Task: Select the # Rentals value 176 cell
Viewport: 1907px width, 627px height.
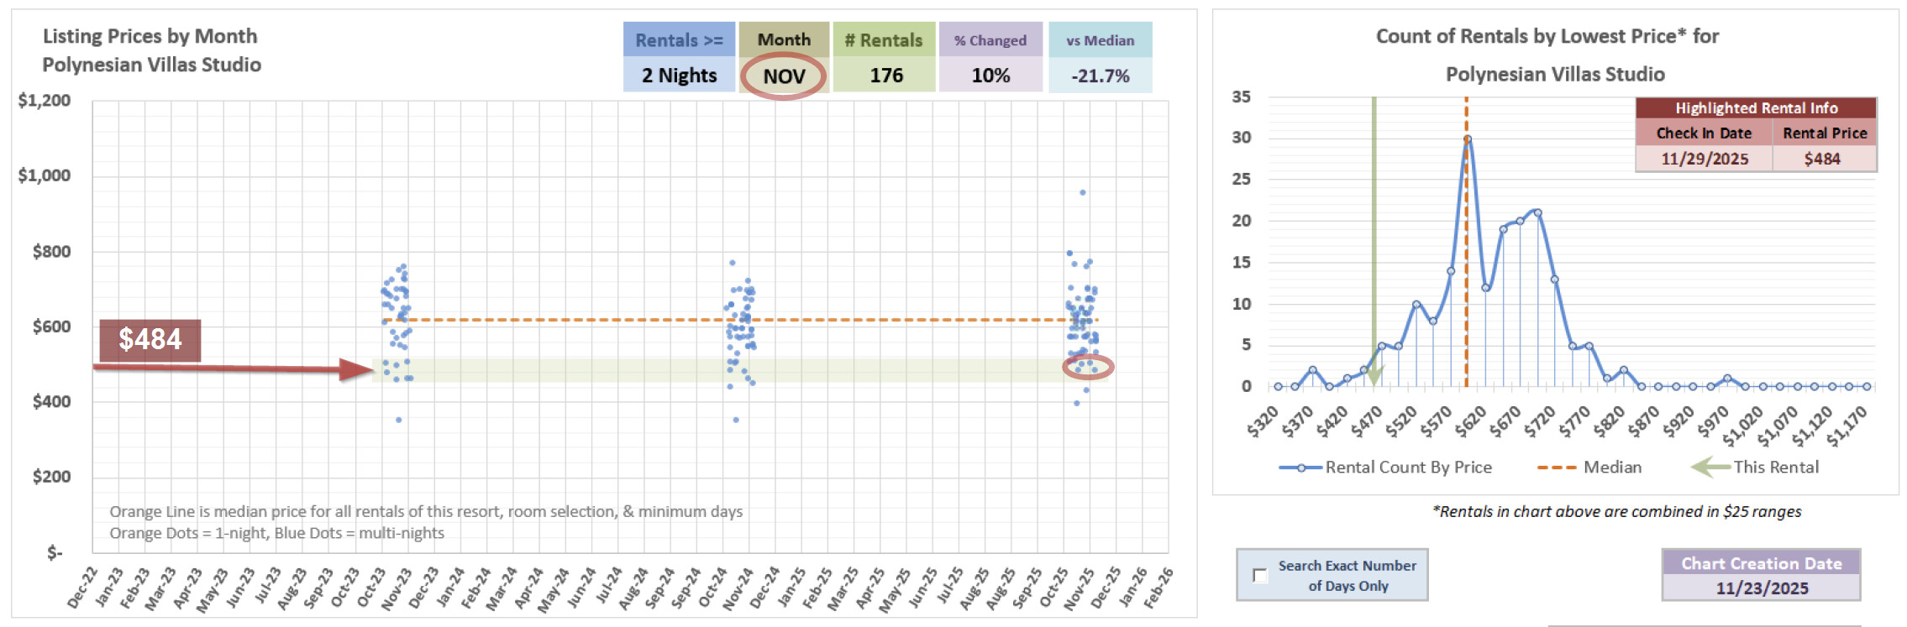Action: click(x=885, y=76)
